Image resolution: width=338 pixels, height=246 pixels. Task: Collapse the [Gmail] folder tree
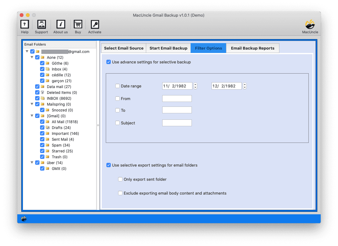[x=32, y=116]
